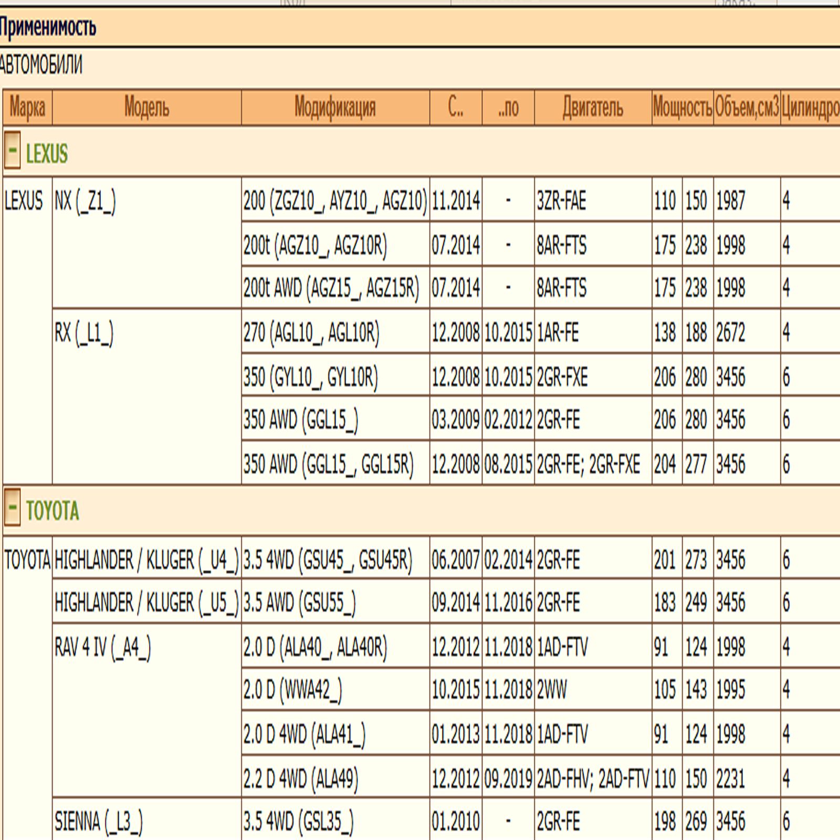The height and width of the screenshot is (840, 840).
Task: Click HIGHLANDER / KLUGER (_U5_) model cell
Action: [x=146, y=603]
